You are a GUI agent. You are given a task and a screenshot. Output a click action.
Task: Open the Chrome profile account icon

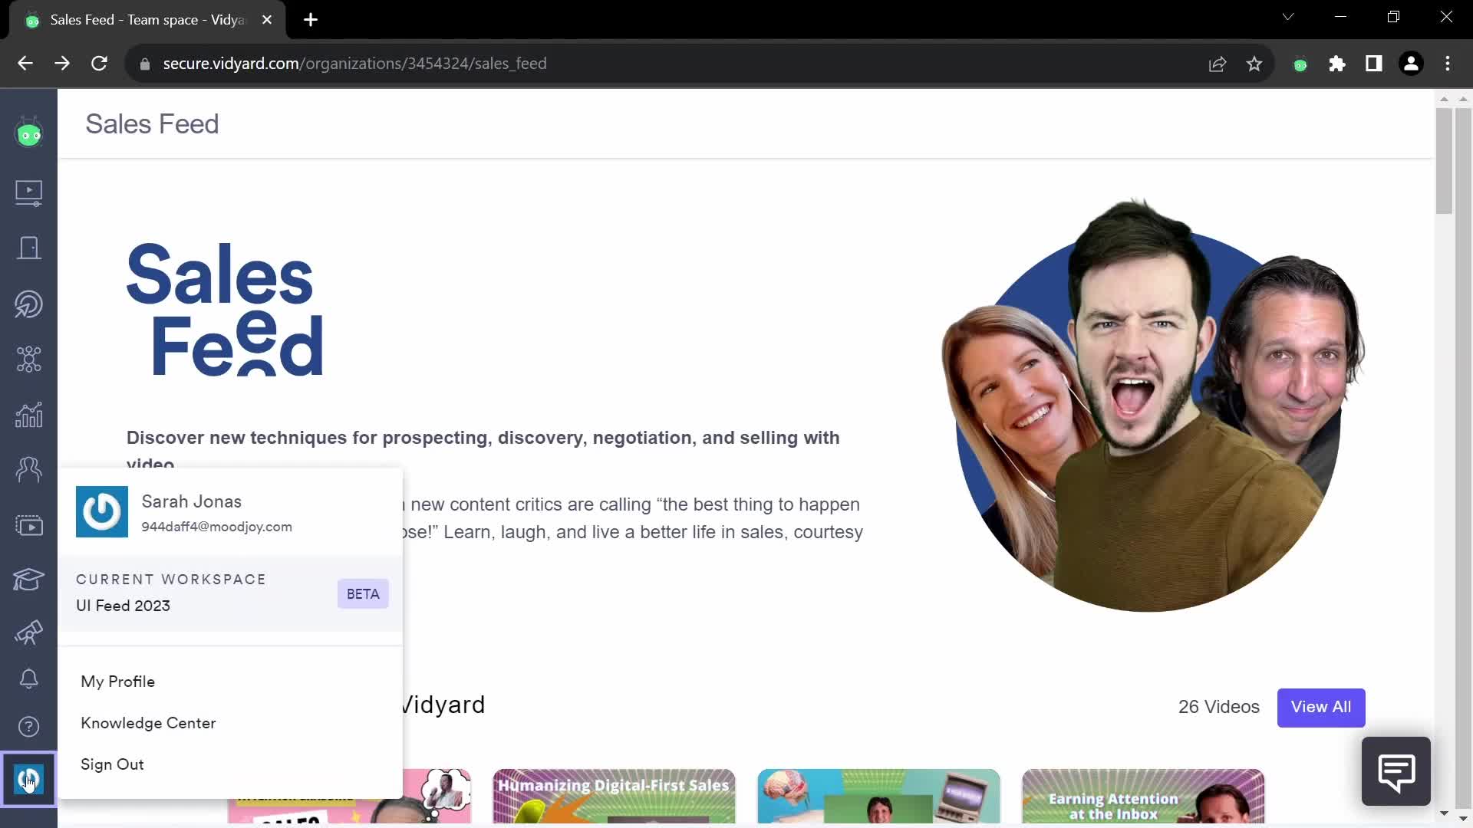pyautogui.click(x=1411, y=64)
